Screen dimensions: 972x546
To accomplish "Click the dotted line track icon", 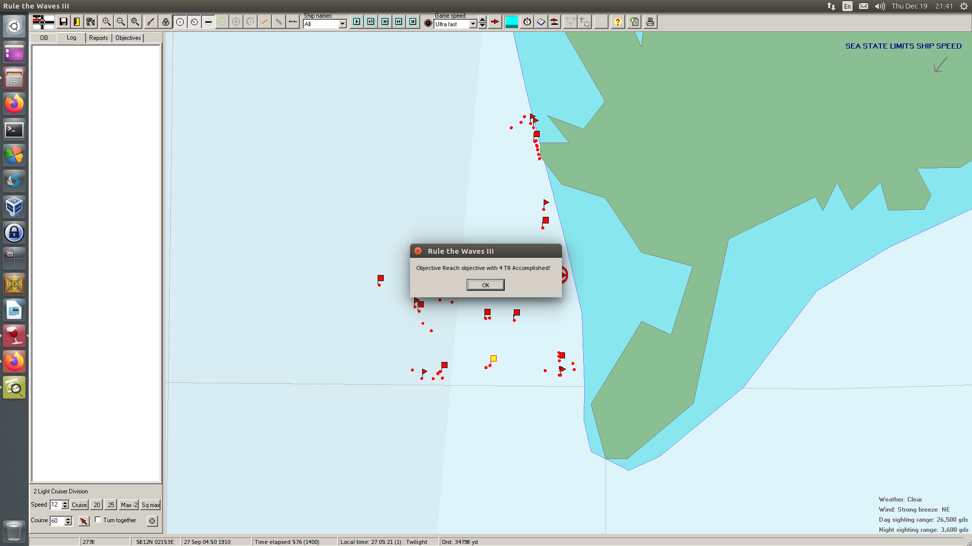I will [293, 22].
